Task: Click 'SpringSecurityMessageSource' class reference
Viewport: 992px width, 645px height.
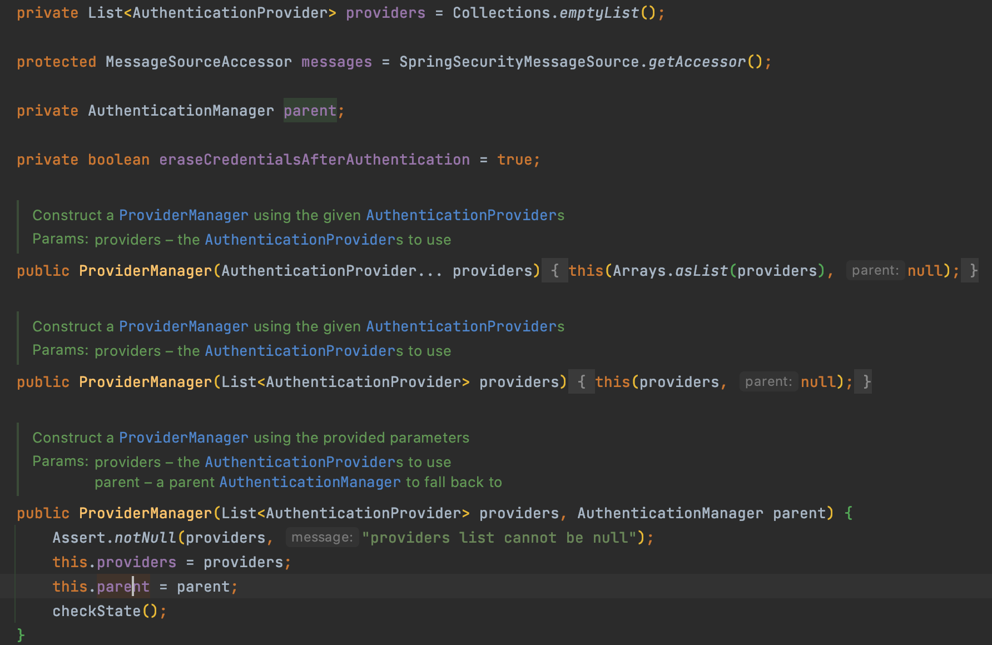Action: coord(519,62)
